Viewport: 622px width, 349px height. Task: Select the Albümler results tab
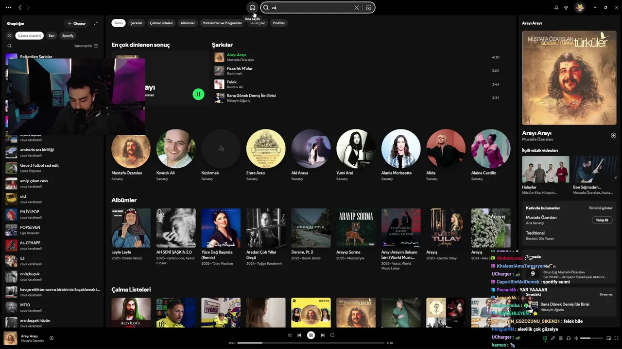tap(188, 23)
